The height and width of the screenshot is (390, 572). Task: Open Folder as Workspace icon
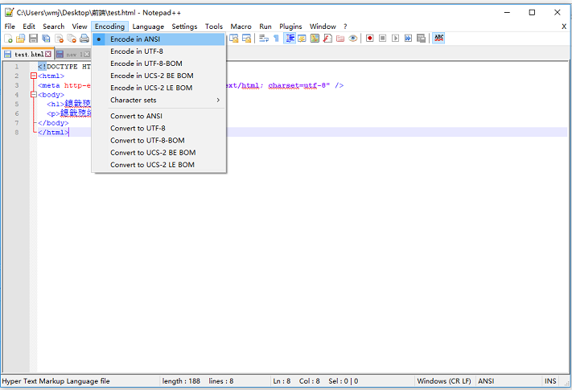tap(340, 39)
